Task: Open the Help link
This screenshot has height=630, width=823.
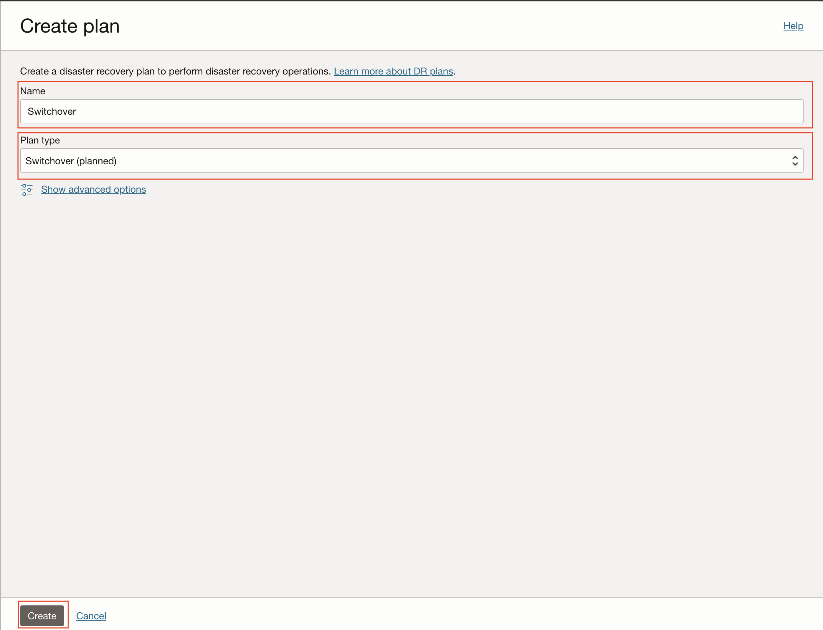Action: (793, 26)
